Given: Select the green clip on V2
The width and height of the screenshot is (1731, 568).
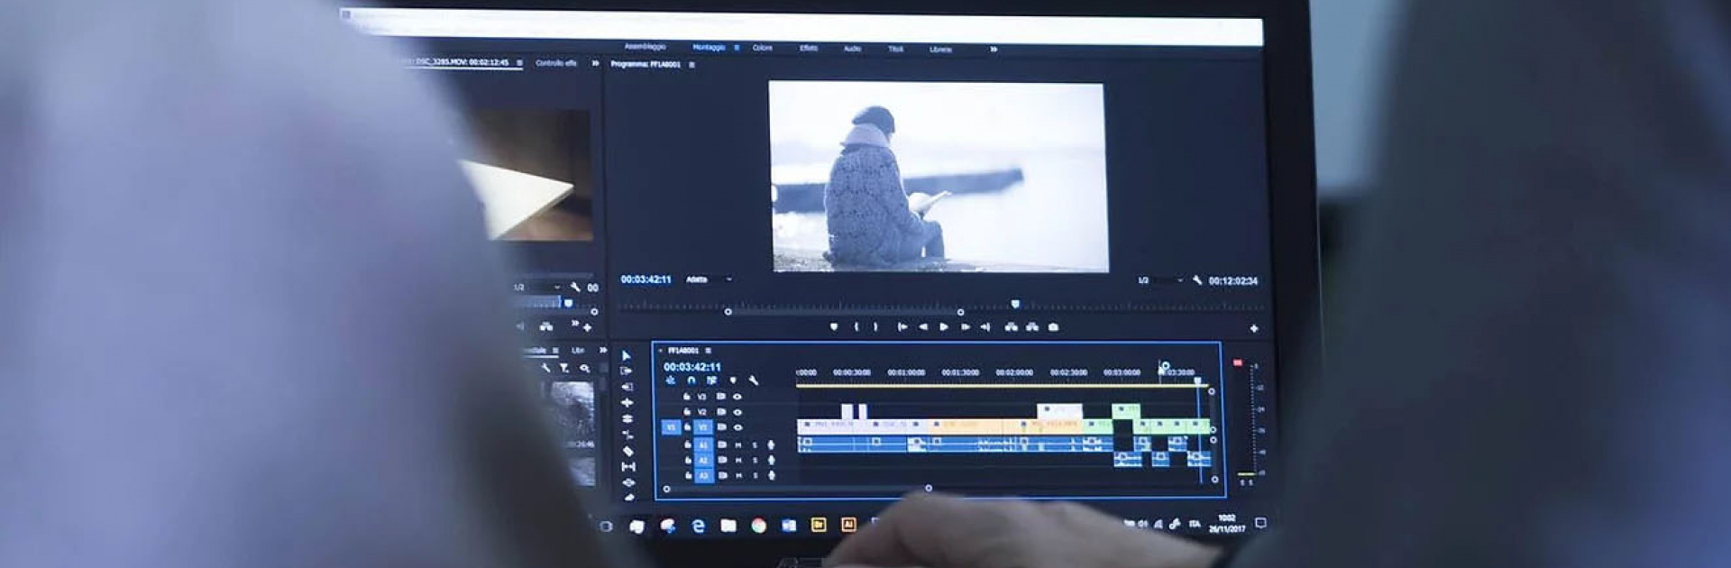Looking at the screenshot, I should (1125, 411).
